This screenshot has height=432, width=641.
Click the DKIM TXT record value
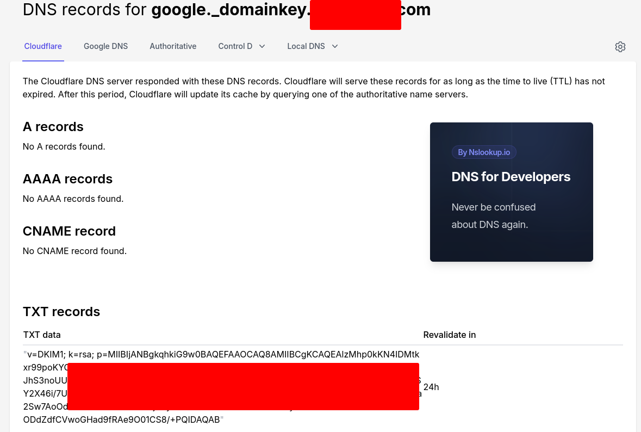221,387
